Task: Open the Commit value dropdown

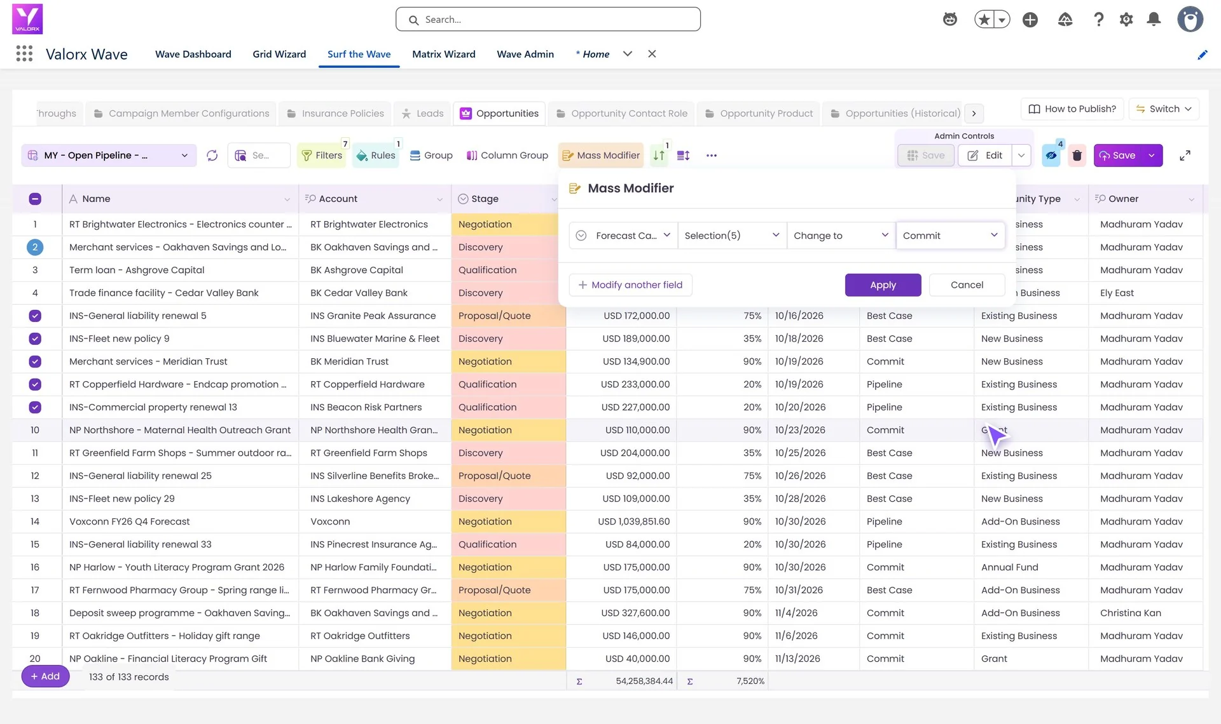Action: 951,236
